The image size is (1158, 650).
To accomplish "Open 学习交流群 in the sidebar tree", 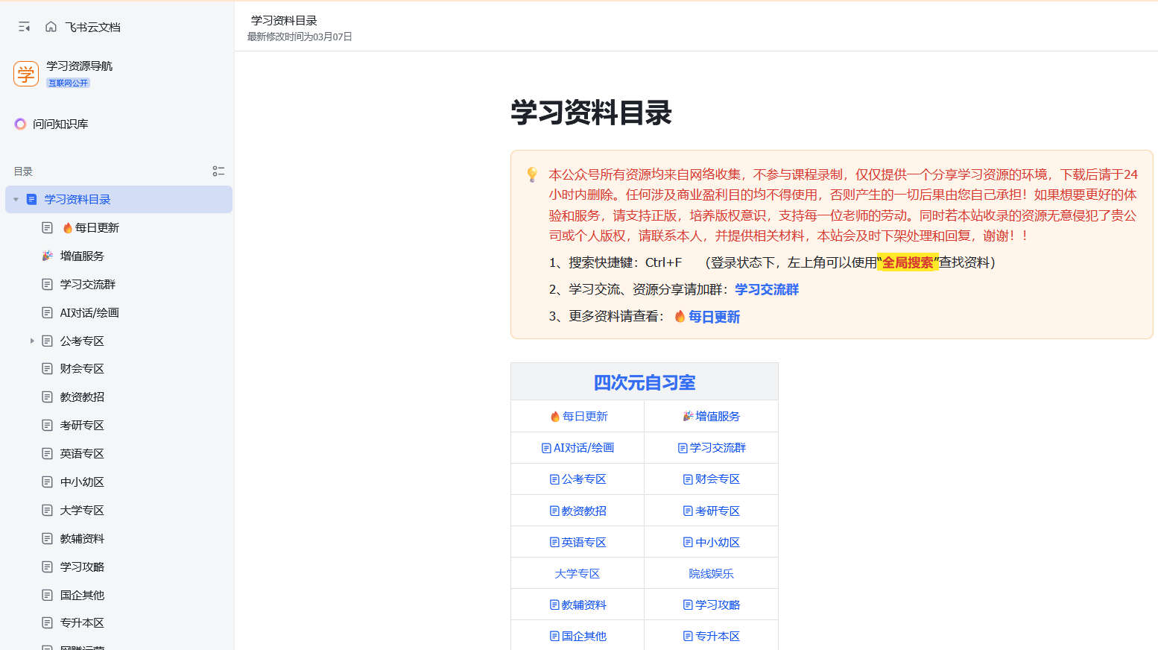I will pyautogui.click(x=88, y=285).
